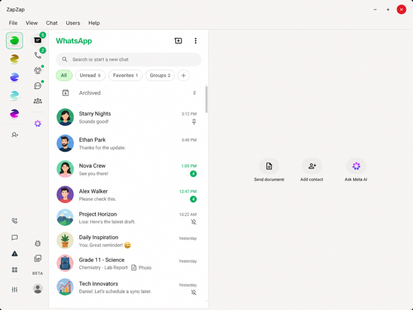Open the three-dot menu in WhatsApp header
The width and height of the screenshot is (413, 310).
tap(196, 41)
